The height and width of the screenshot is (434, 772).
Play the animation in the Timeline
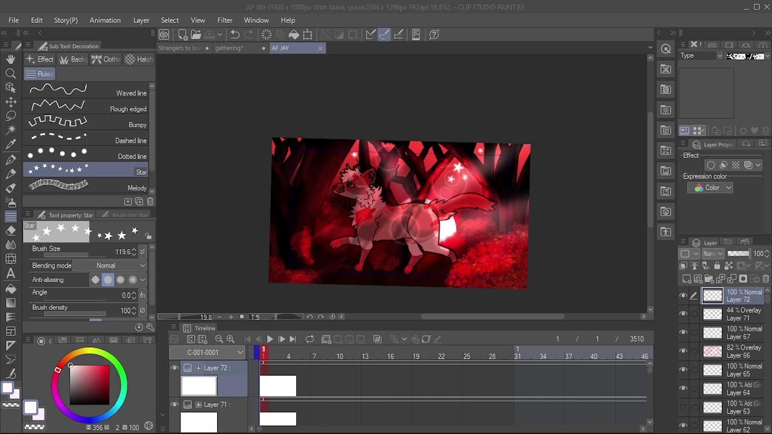[x=270, y=339]
